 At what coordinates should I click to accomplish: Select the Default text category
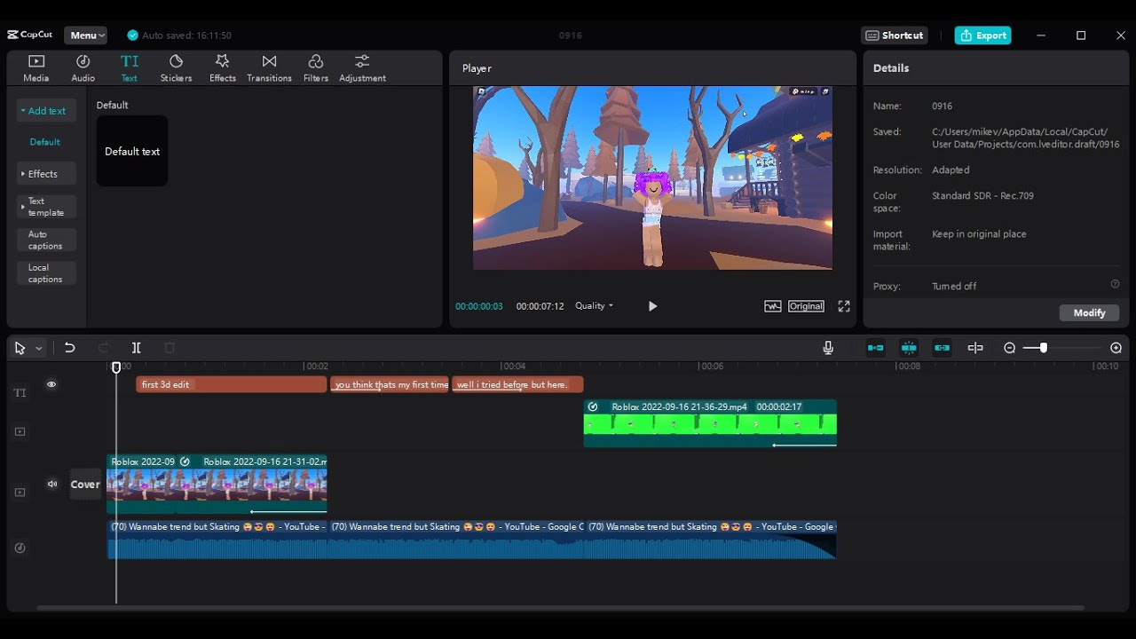pos(45,142)
